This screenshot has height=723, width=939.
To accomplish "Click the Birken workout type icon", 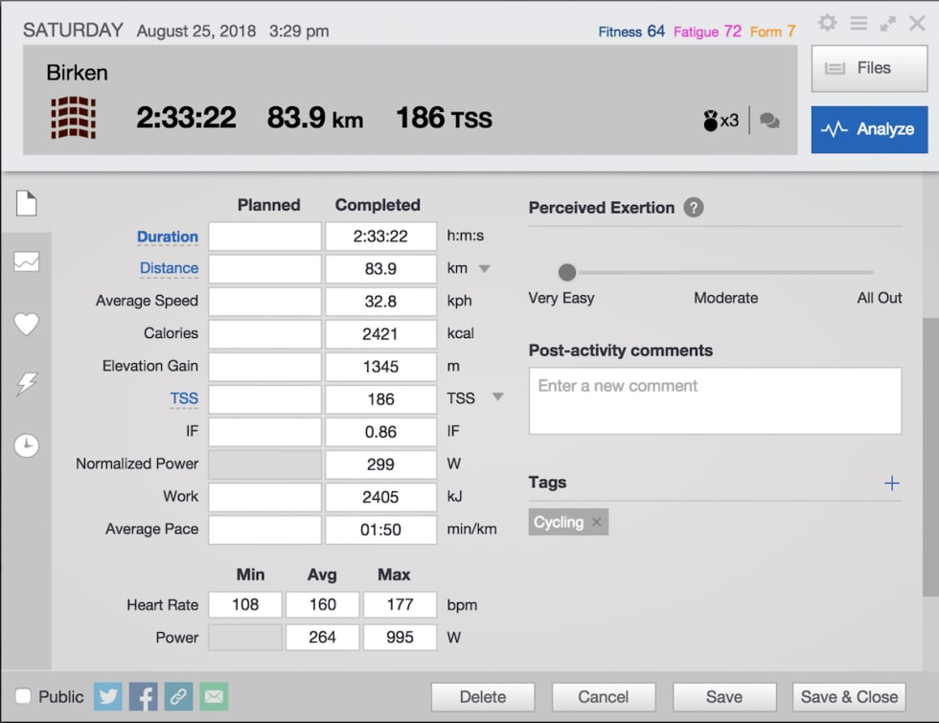I will 74,117.
